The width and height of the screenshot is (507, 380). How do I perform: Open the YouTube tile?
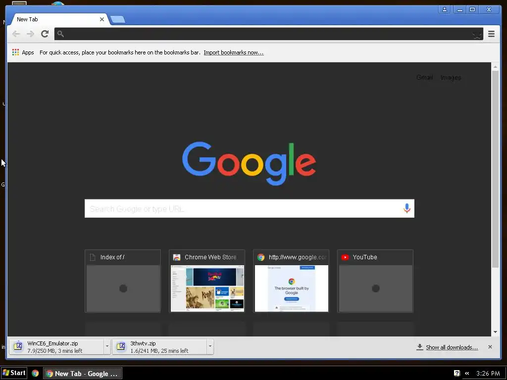pyautogui.click(x=375, y=281)
